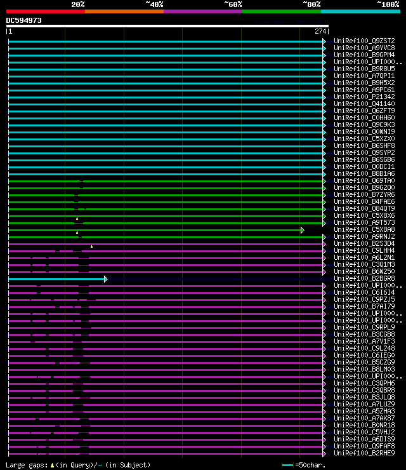The height and width of the screenshot is (470, 406).
Task: Open the UniRef100_C3QPH6 hit label
Action: (x=364, y=383)
